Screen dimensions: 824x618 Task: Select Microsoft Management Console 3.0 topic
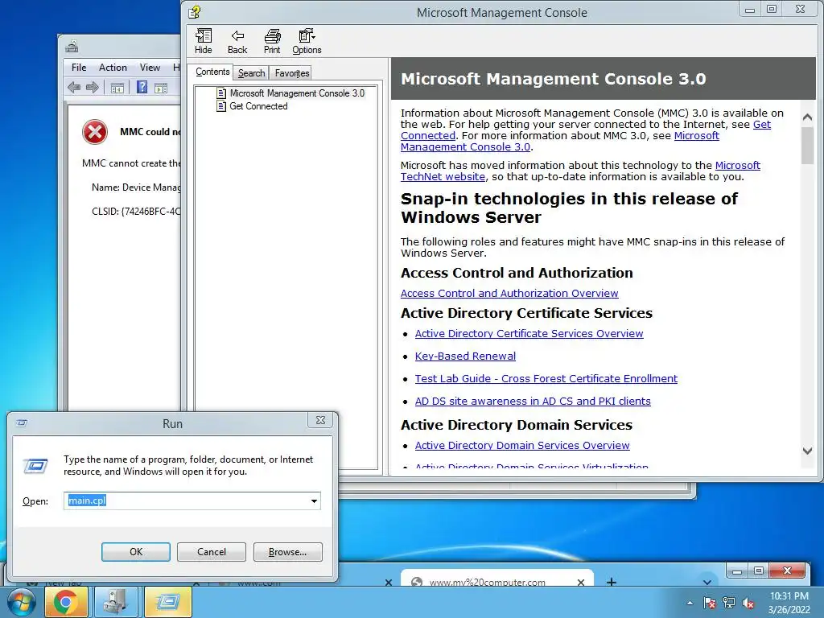297,93
